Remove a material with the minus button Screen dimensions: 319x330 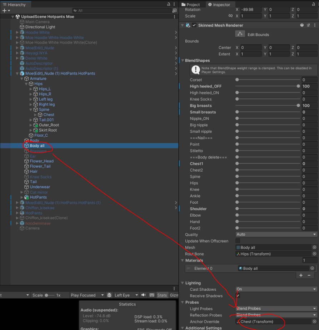click(x=309, y=275)
